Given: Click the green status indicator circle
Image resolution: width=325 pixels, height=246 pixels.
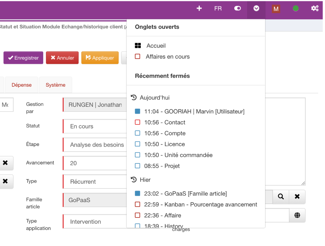Looking at the screenshot, I should (x=296, y=9).
